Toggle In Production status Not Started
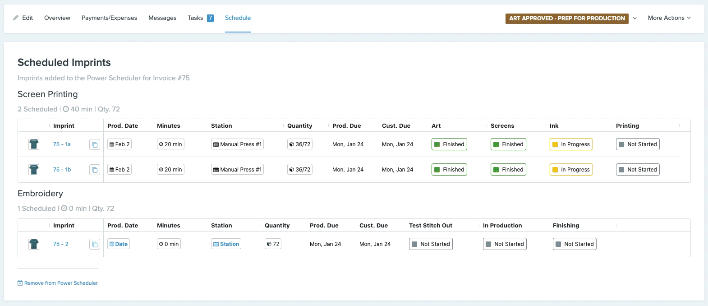This screenshot has height=306, width=708. 505,244
